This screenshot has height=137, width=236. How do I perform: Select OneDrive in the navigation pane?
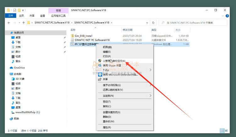[19, 68]
